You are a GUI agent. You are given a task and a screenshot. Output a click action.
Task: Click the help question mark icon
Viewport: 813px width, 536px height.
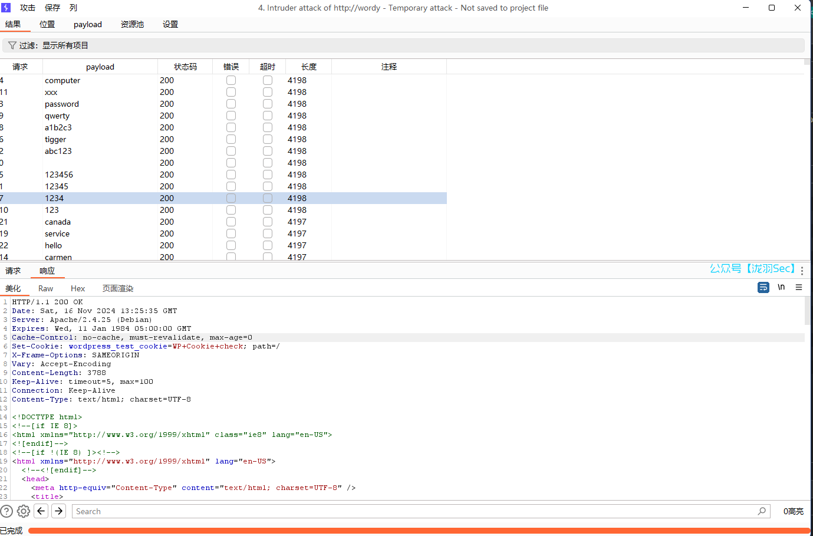coord(6,511)
